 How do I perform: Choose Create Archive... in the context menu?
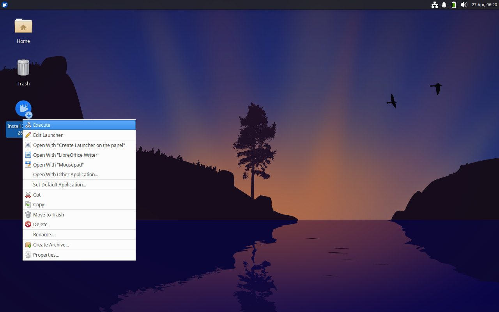pyautogui.click(x=79, y=245)
